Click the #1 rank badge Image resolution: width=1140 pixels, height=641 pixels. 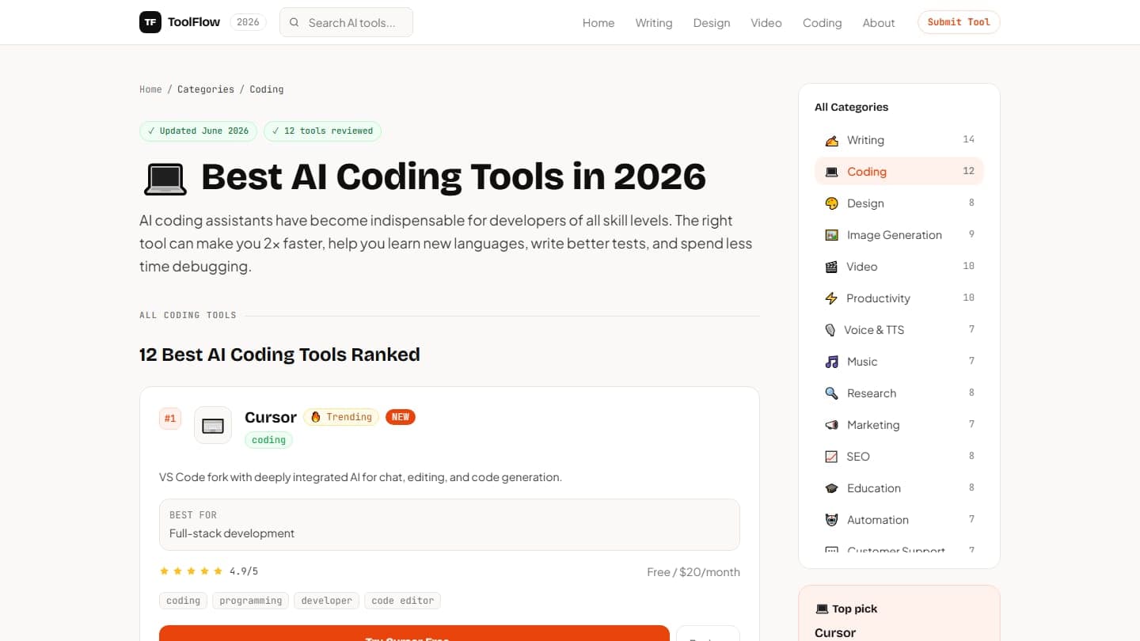point(170,419)
